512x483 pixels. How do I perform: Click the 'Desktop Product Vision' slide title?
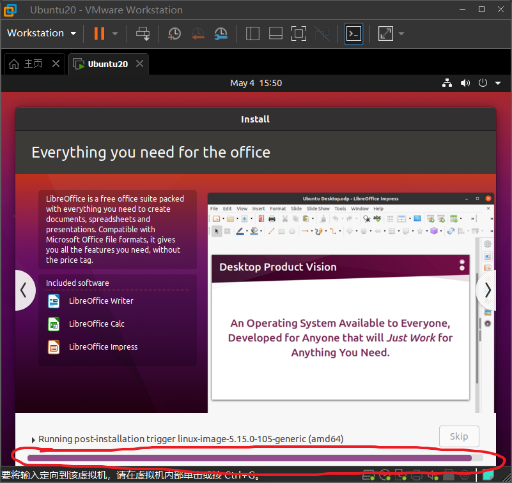[x=278, y=267]
